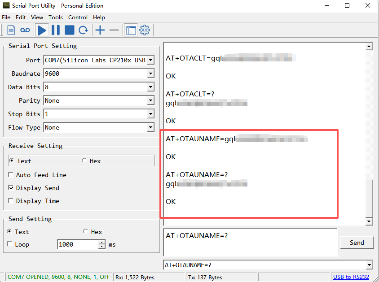Toggle the panel layout icon
The height and width of the screenshot is (282, 379).
(131, 30)
